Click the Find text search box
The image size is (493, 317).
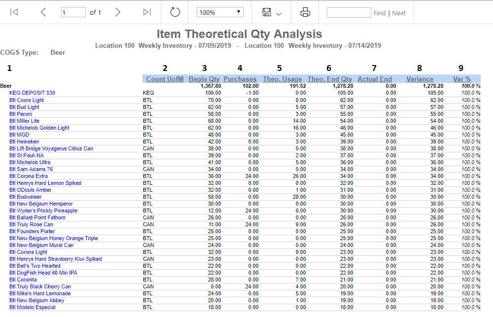[349, 13]
